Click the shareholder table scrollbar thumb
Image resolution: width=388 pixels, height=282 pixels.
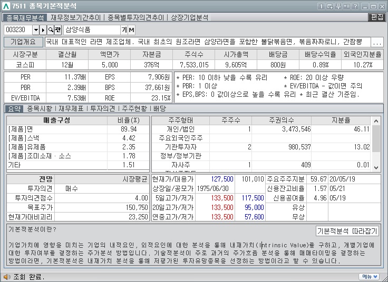pyautogui.click(x=376, y=138)
